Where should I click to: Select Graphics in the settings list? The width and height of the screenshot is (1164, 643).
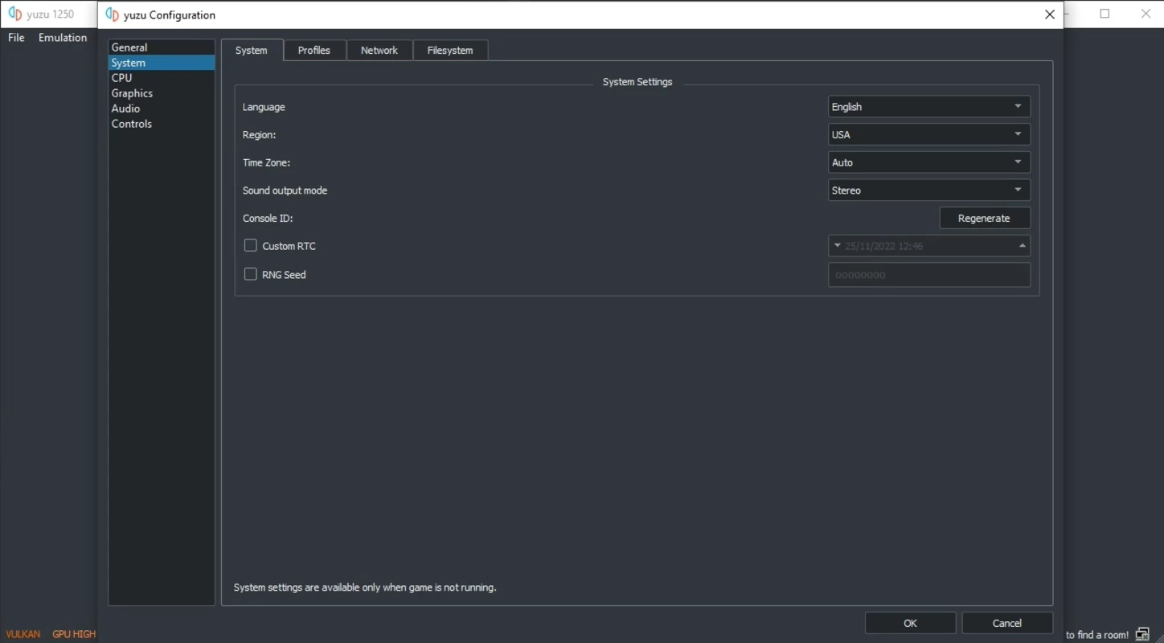click(x=162, y=93)
